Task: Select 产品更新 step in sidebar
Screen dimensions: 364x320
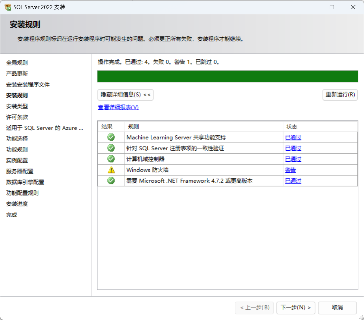Action: tap(17, 74)
